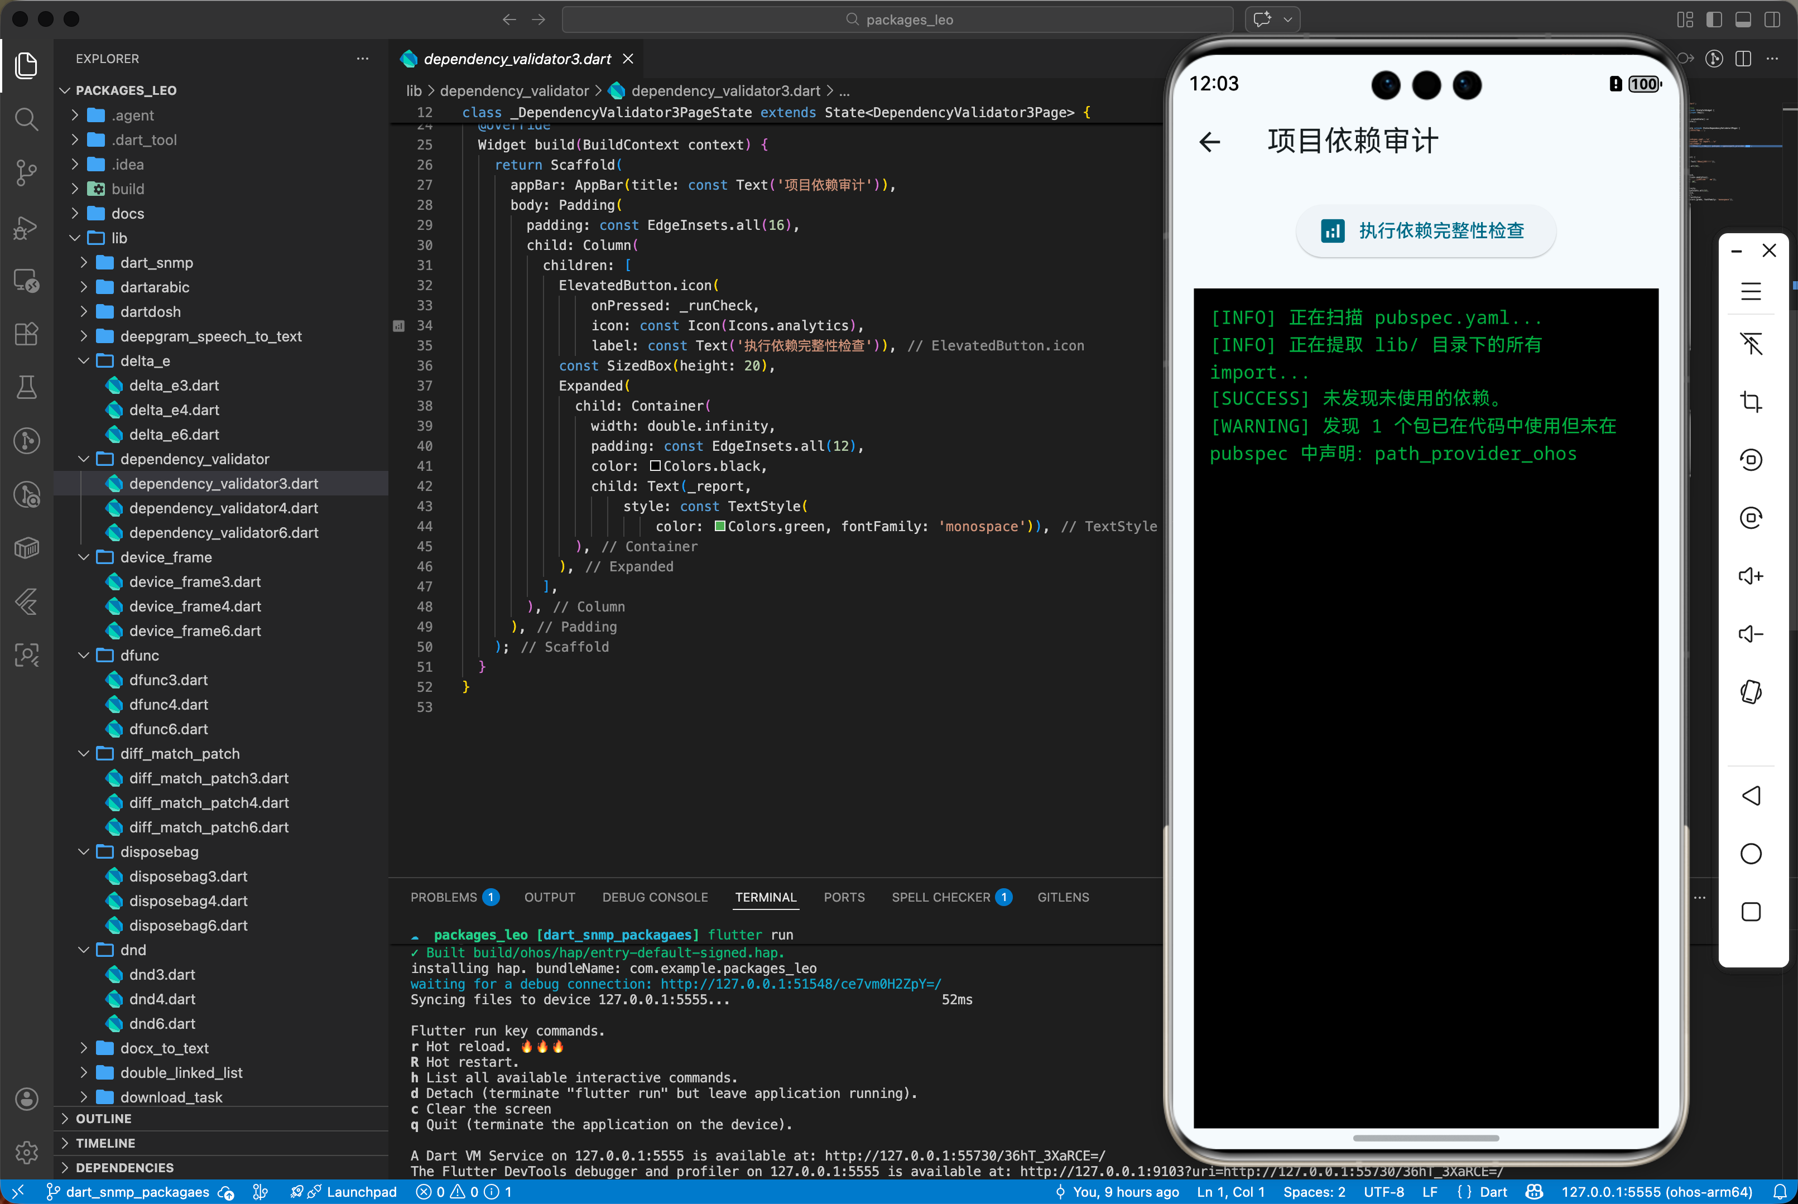
Task: Tap the emulator back triangle button
Action: coord(1751,796)
